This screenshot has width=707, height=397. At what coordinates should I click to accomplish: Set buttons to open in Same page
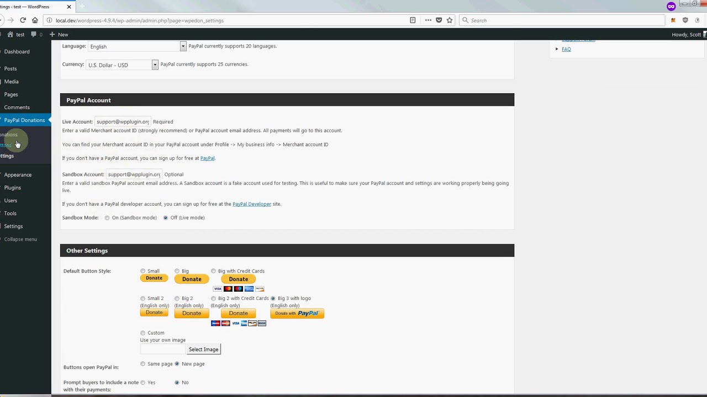(143, 364)
